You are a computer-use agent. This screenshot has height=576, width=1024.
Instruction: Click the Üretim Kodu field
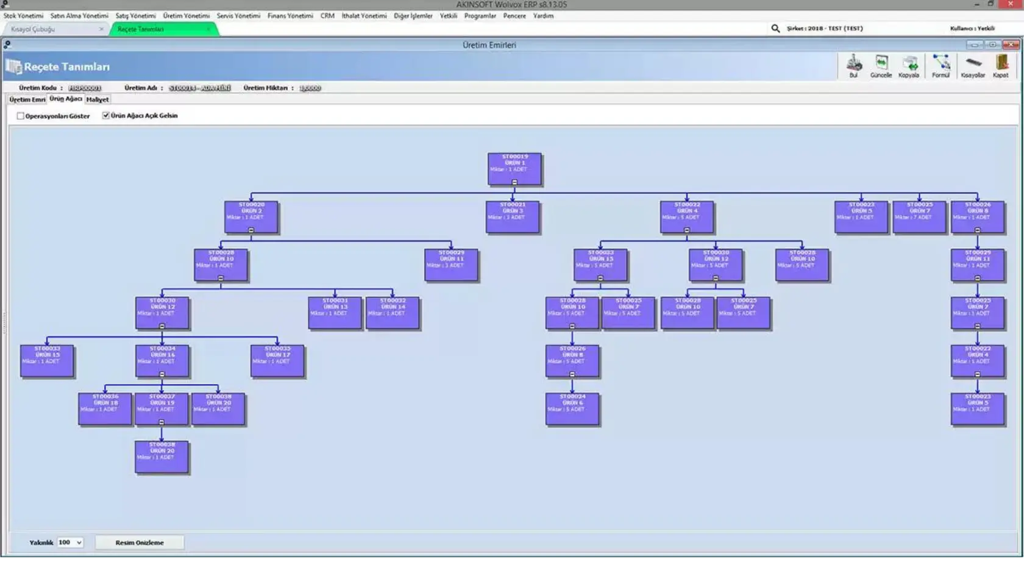pyautogui.click(x=85, y=88)
